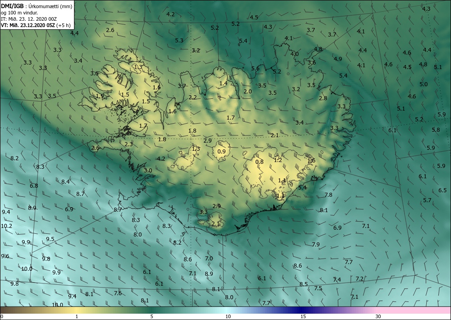451x320 pixels.
Task: Click the map value "7.5"
Action: 318,288
